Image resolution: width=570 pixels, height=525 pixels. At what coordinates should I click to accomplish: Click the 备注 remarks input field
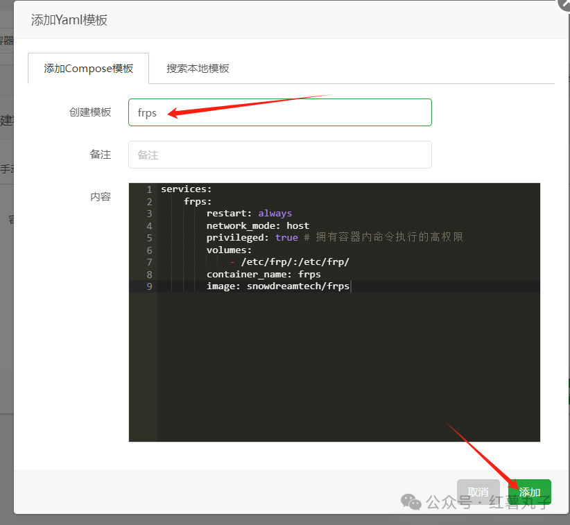[280, 155]
